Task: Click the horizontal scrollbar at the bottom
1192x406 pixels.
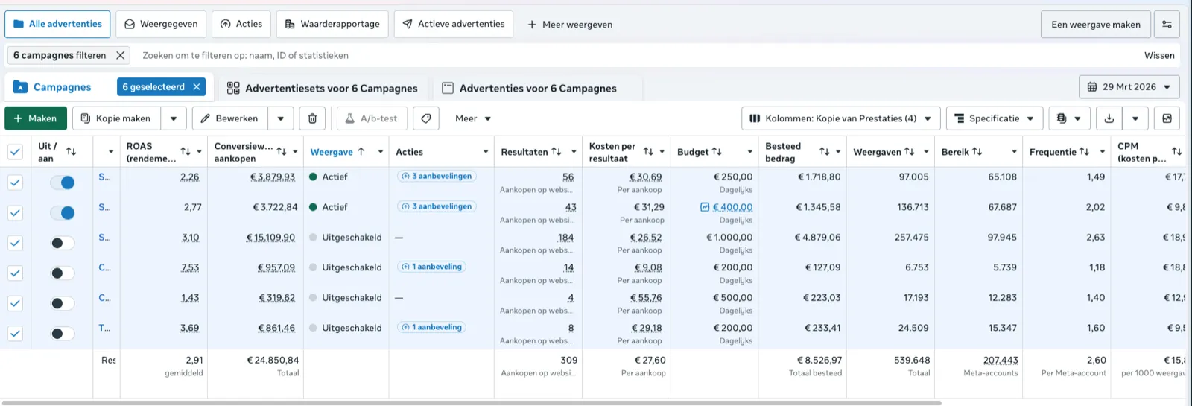Action: point(471,403)
